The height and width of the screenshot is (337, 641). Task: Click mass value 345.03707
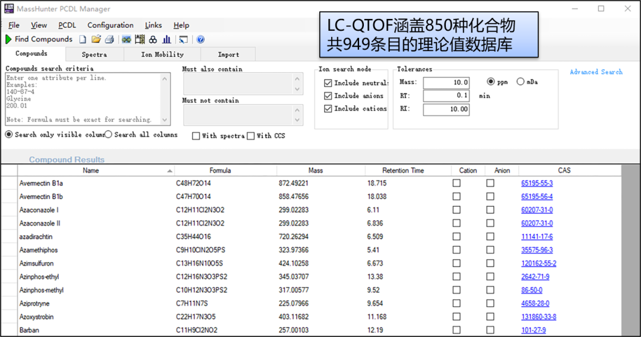point(294,276)
